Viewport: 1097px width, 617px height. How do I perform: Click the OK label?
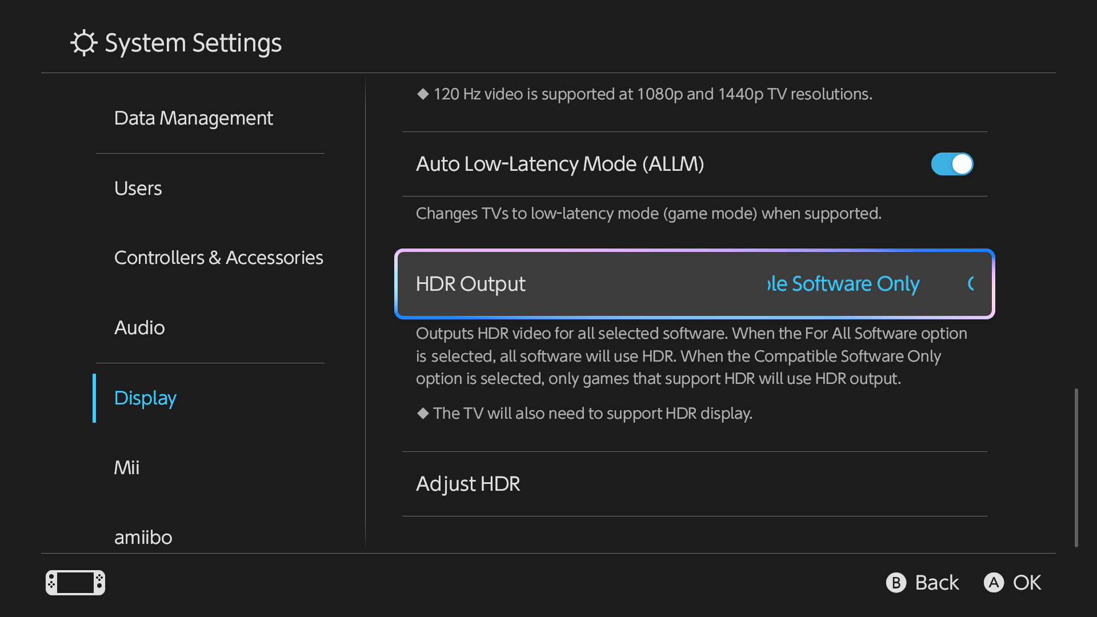1027,583
